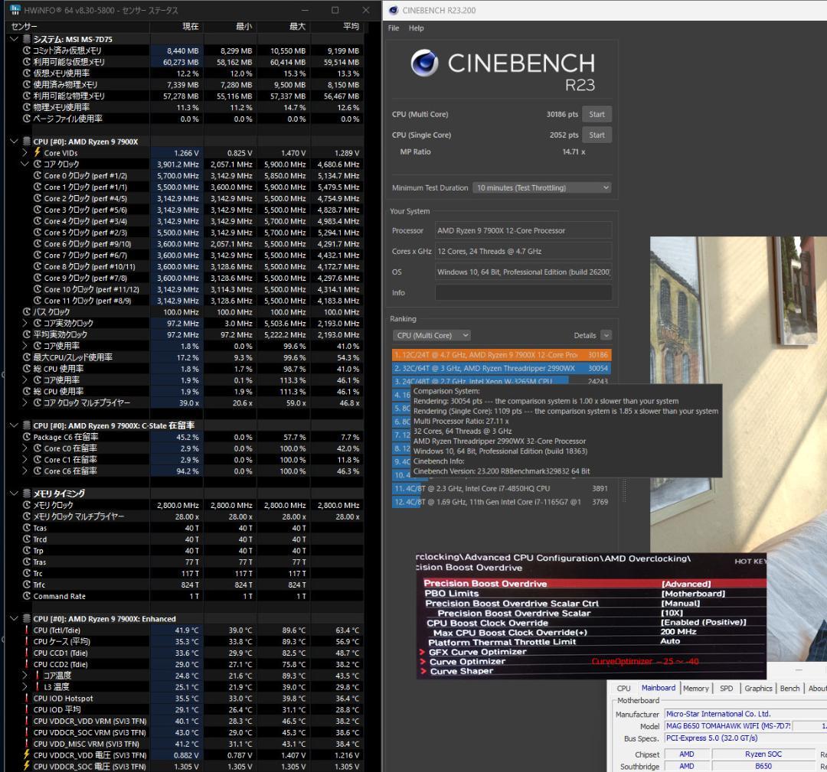Switch to the CPU tab in CPU-Z
The width and height of the screenshot is (827, 772).
(623, 688)
